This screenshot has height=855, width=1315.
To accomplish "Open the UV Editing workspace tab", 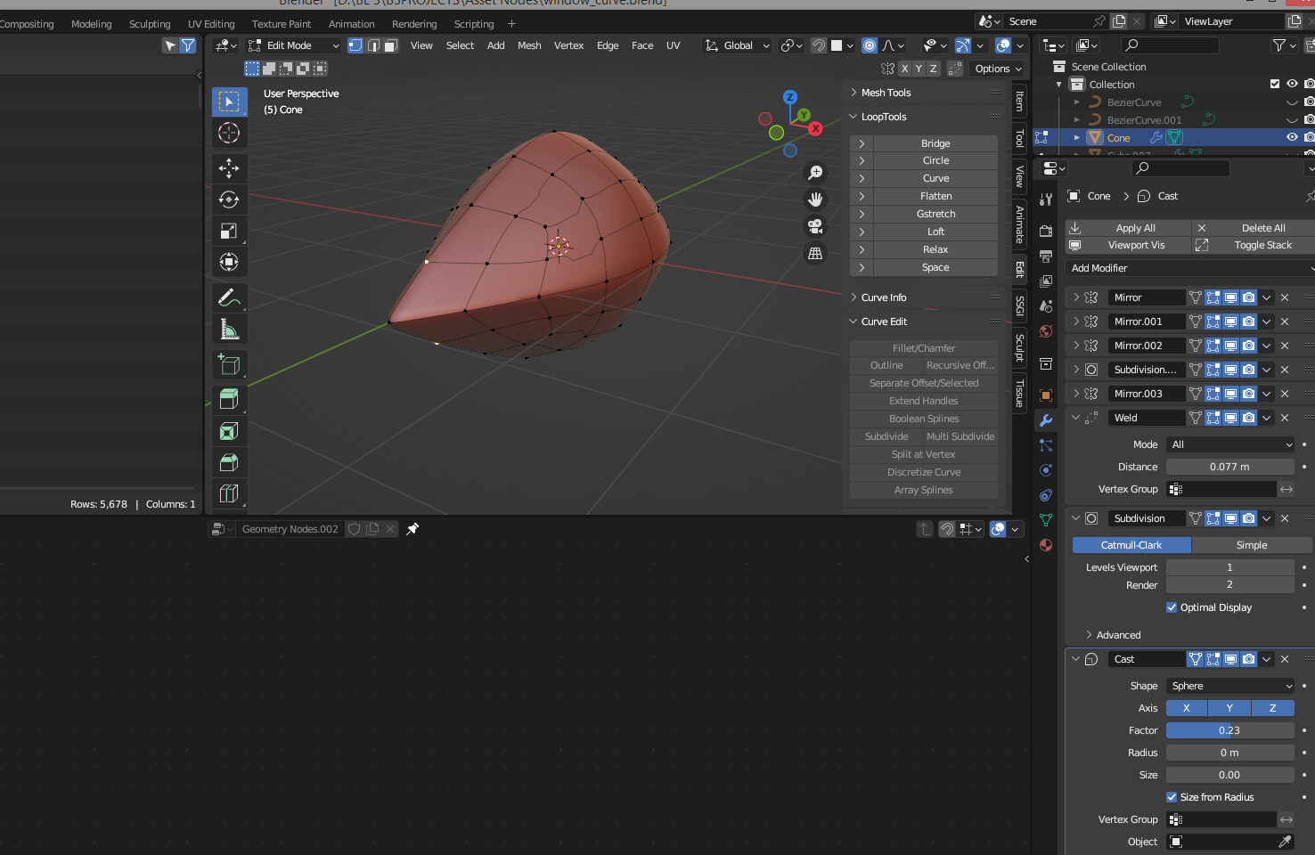I will (x=211, y=24).
